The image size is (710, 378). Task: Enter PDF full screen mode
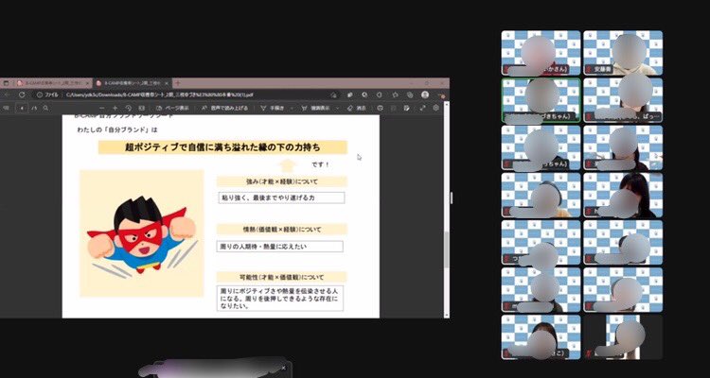pos(422,108)
